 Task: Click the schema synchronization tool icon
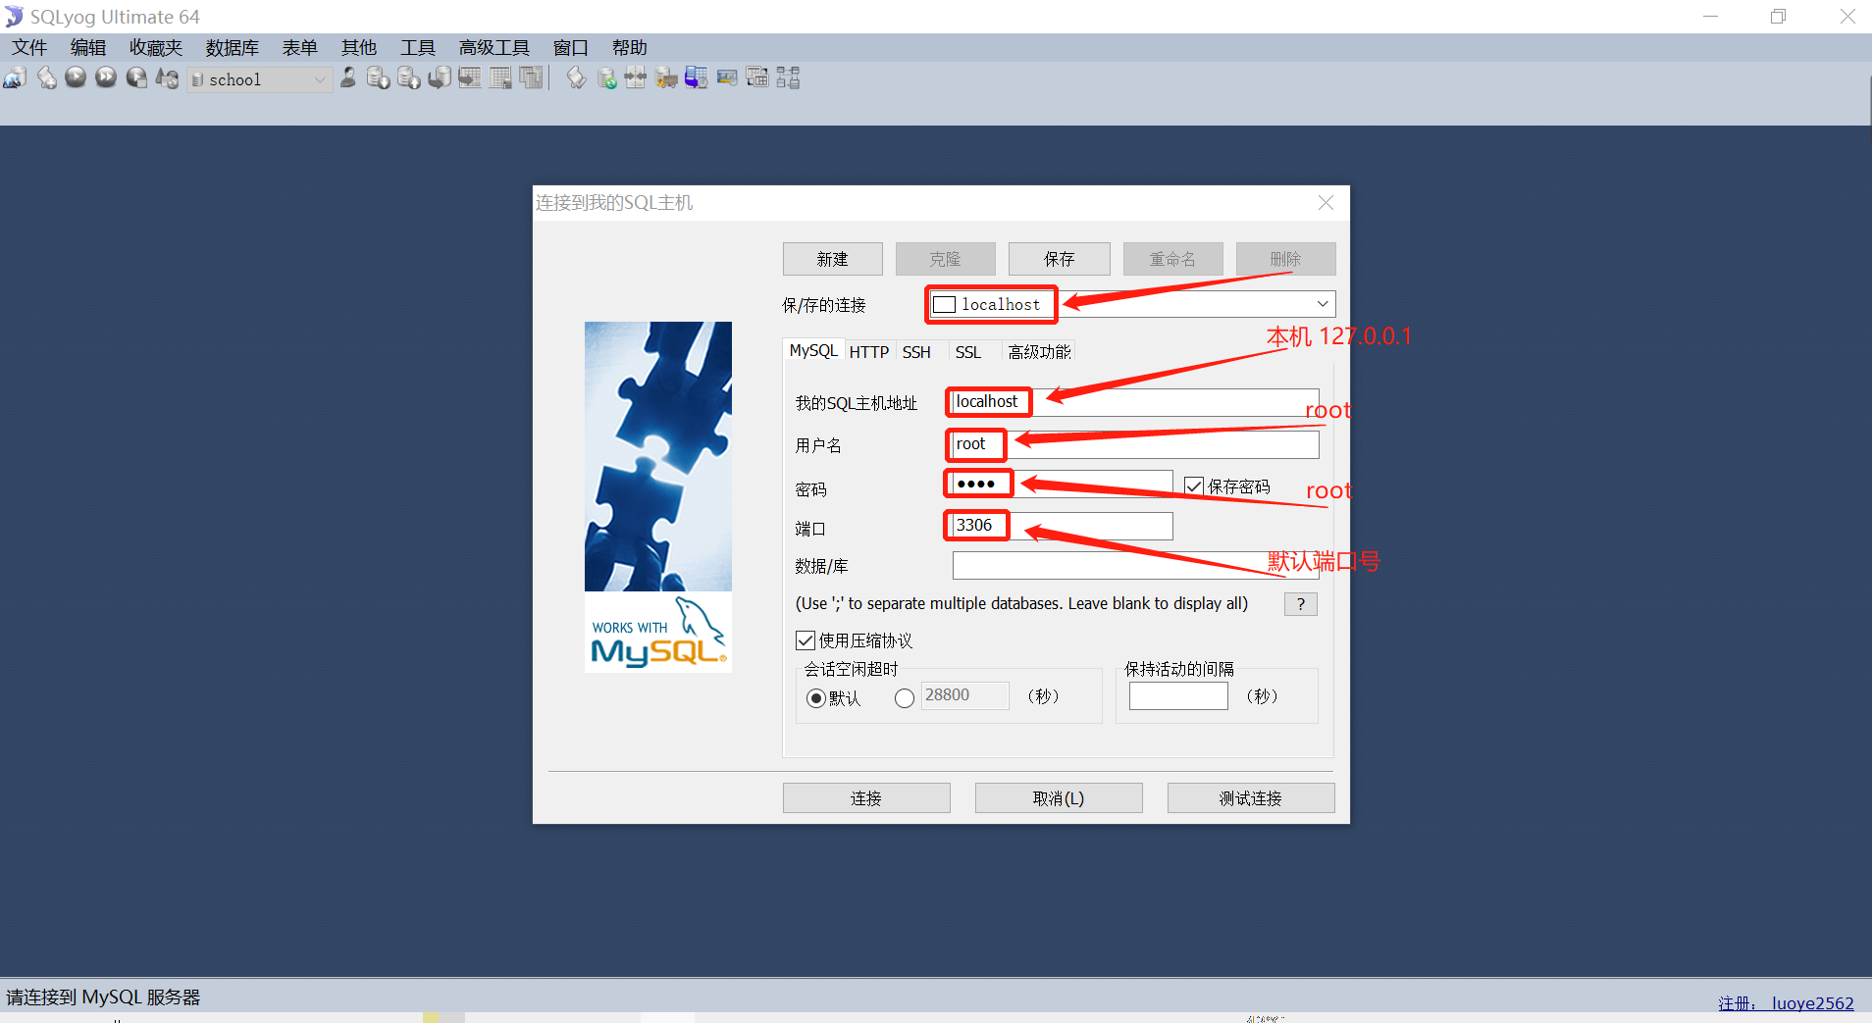pos(636,78)
